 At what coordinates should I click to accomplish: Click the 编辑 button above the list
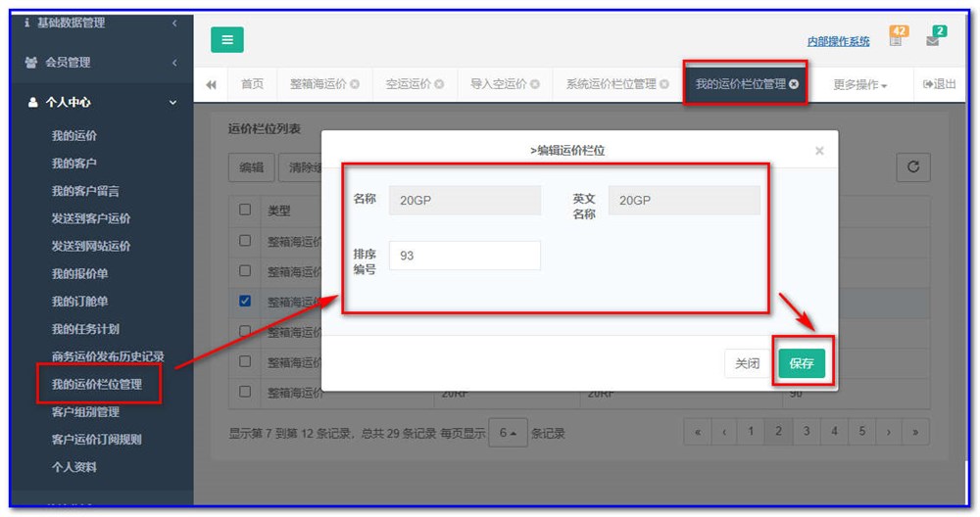click(x=251, y=167)
